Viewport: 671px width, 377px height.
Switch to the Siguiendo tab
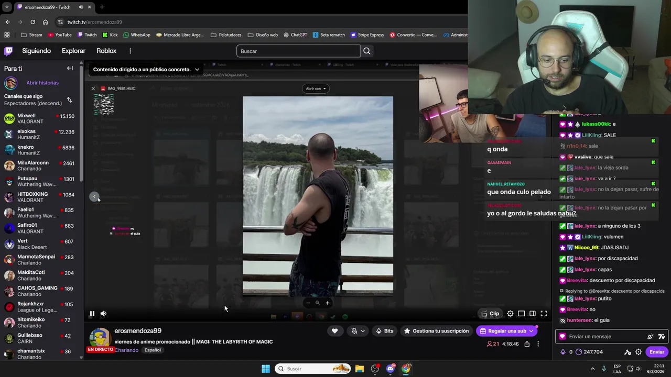pos(36,51)
